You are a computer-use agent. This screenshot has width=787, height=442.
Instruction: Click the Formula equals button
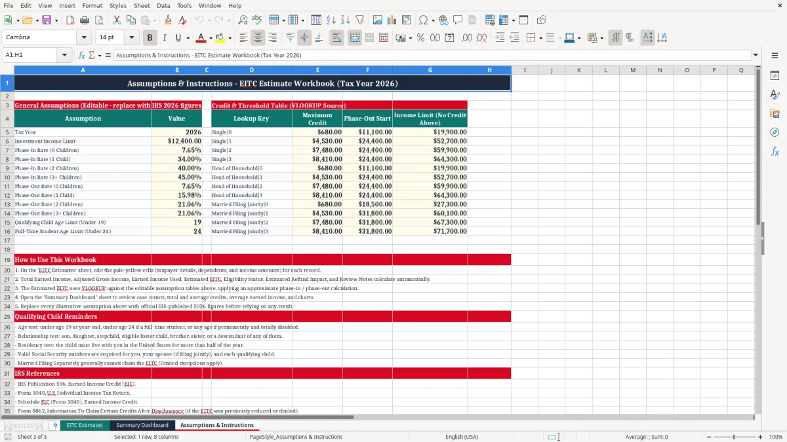[x=108, y=55]
